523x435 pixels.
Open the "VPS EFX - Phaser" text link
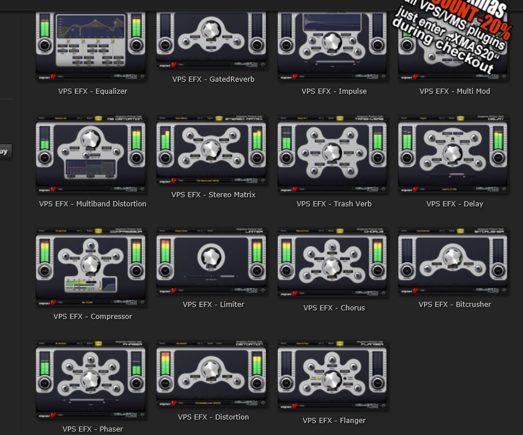[x=93, y=429]
